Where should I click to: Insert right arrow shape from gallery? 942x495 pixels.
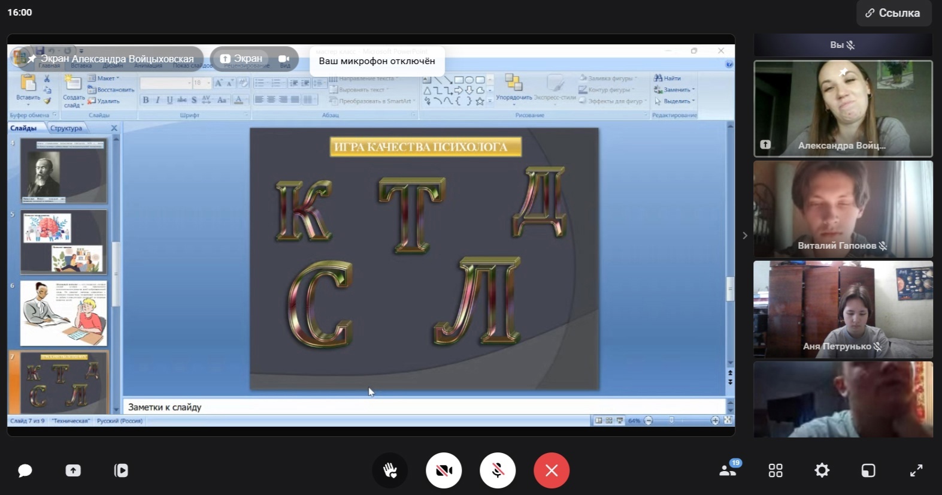tap(459, 90)
